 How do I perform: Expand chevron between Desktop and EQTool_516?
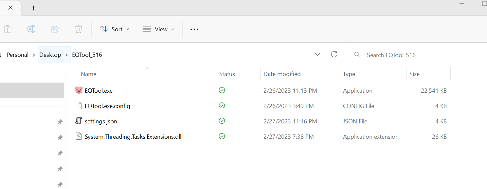[67, 55]
